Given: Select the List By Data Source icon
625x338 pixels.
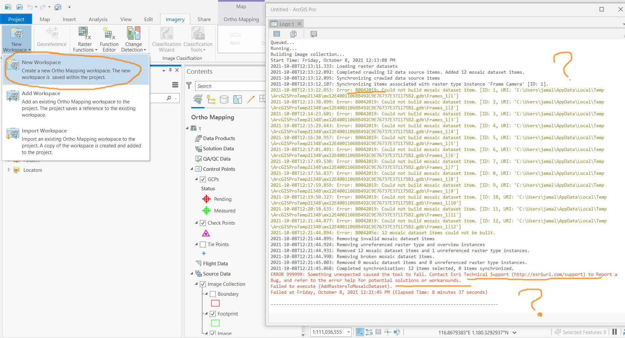Looking at the screenshot, I should (224, 99).
